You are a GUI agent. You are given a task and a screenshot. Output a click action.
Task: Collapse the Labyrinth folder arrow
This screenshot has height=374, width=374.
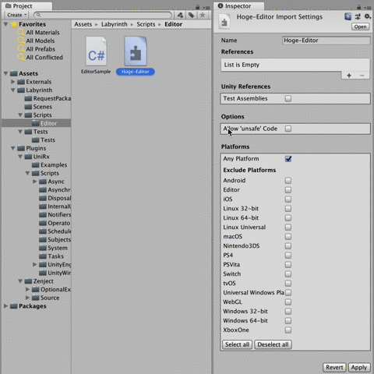coord(13,90)
